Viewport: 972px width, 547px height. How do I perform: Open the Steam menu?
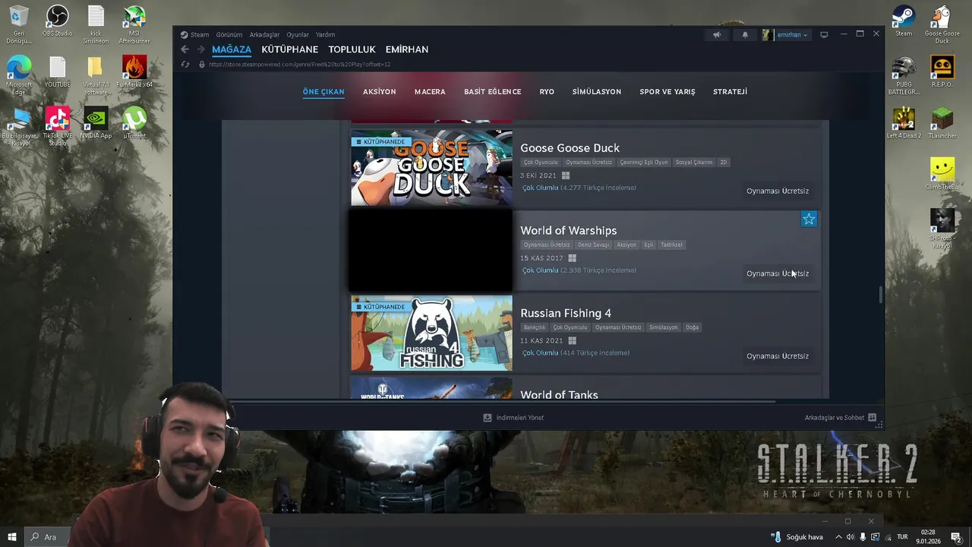(x=195, y=34)
